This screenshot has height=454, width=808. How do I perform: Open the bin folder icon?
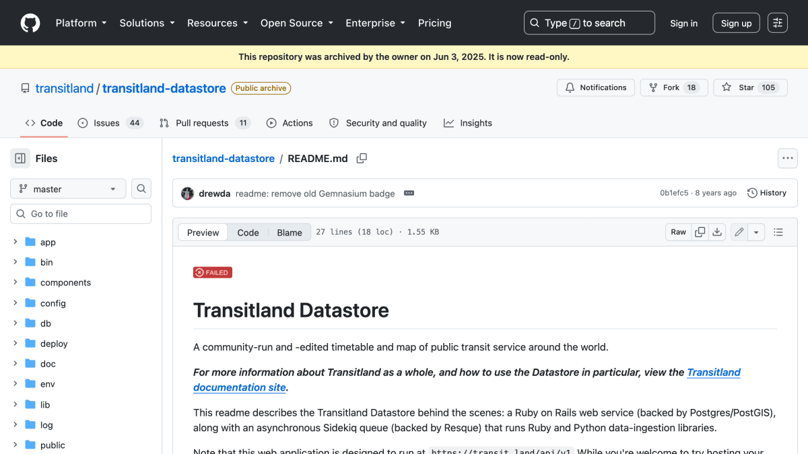coord(30,262)
